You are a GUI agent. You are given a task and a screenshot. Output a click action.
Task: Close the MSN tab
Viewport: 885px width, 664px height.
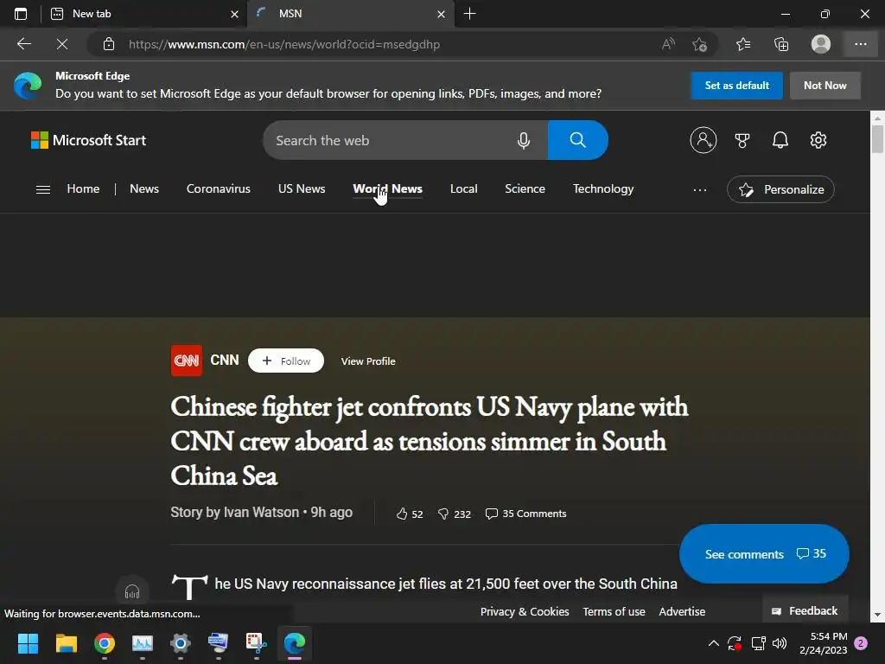[x=442, y=14]
